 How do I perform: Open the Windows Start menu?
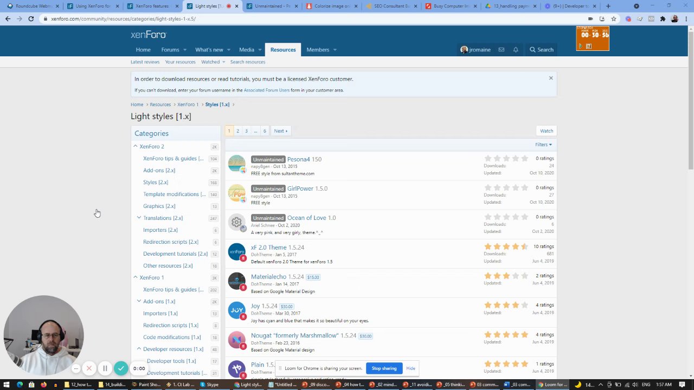coord(7,385)
